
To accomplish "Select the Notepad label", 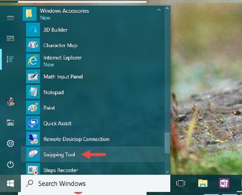I will tap(54, 92).
